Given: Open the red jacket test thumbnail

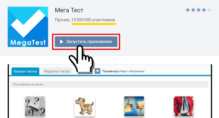Looking at the screenshot, I should click(x=184, y=106).
